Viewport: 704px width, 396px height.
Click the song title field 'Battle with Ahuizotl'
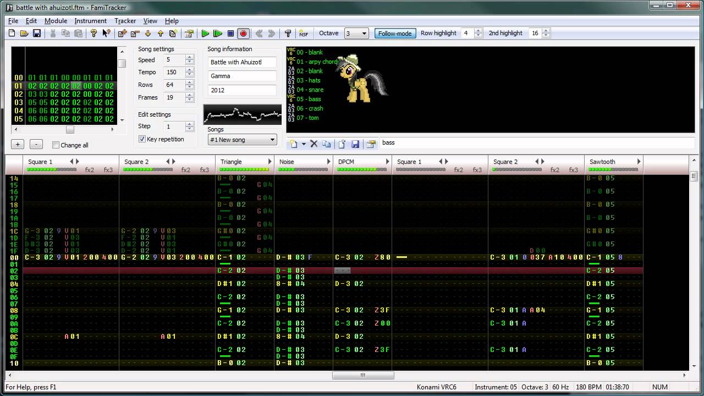(242, 62)
